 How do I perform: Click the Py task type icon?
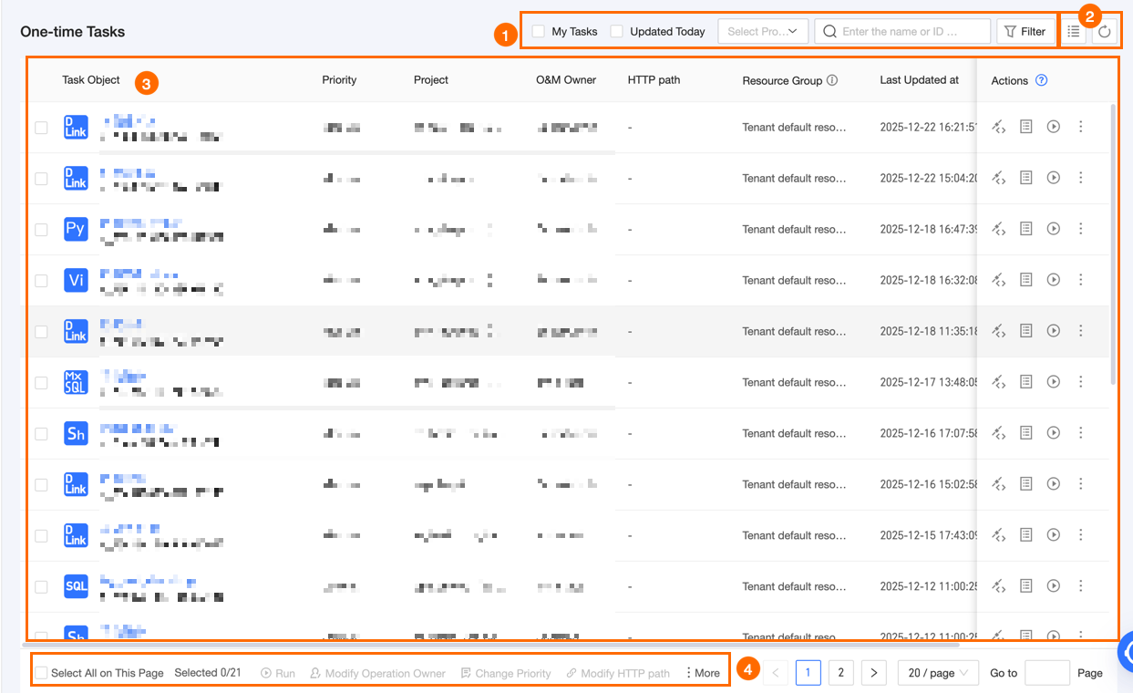[x=76, y=229]
